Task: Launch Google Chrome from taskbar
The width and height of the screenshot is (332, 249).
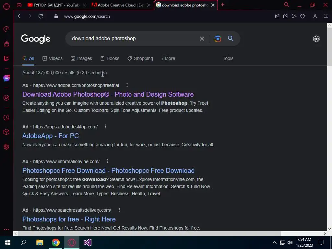Action: [56, 243]
